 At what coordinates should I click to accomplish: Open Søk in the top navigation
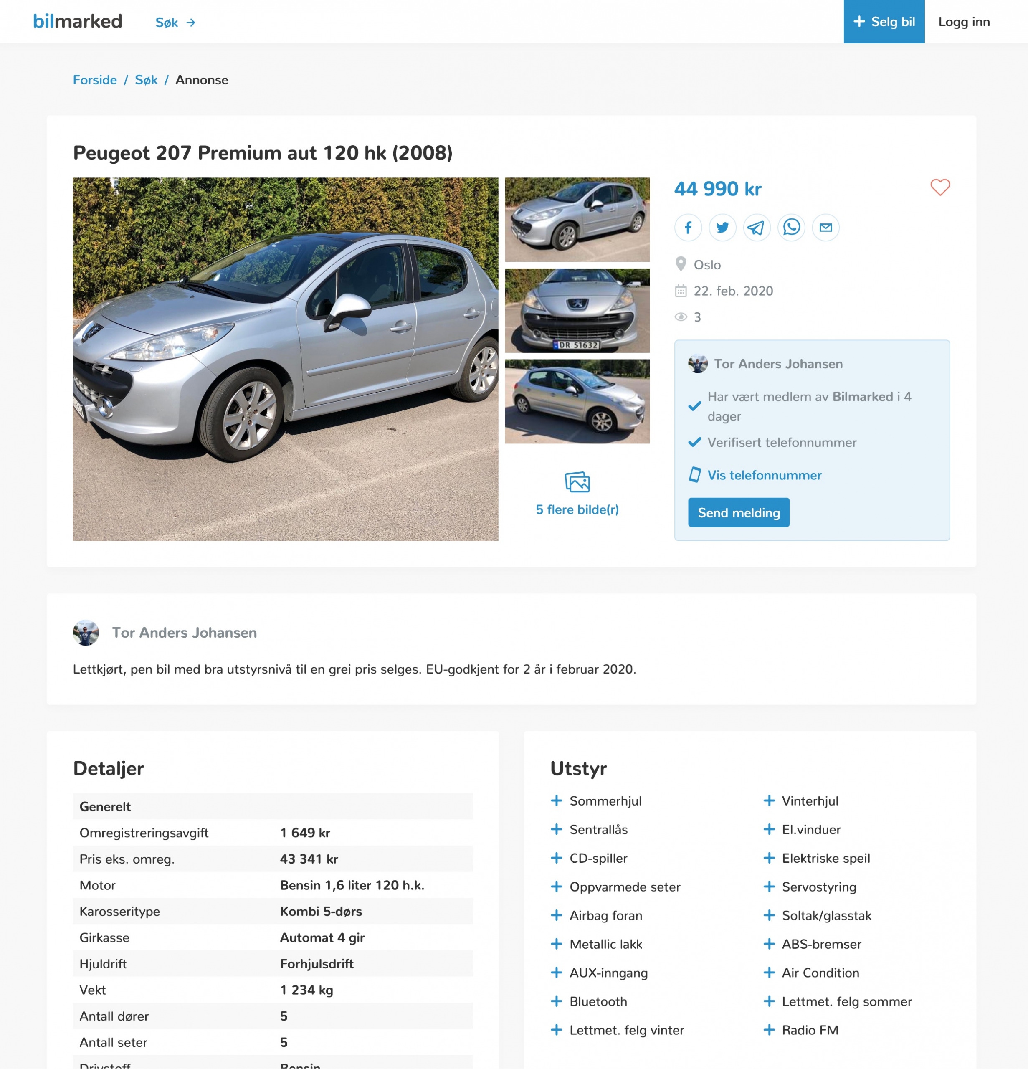tap(175, 23)
